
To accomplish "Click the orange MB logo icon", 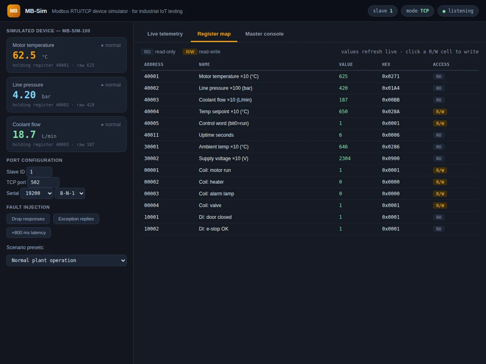I will (x=14, y=11).
